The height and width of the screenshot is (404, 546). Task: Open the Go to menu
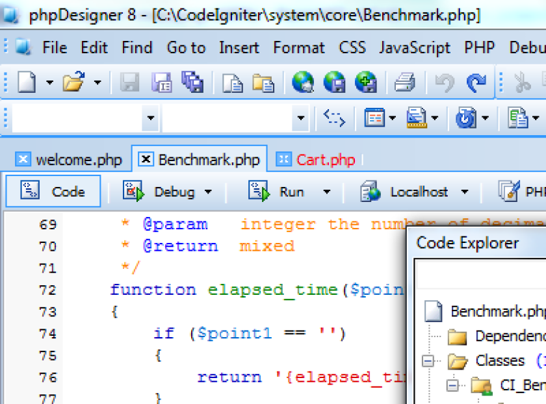(187, 47)
